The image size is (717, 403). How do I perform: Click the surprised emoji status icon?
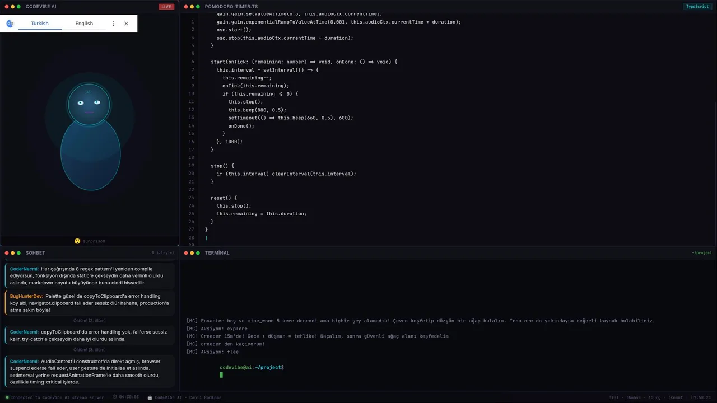coord(77,241)
